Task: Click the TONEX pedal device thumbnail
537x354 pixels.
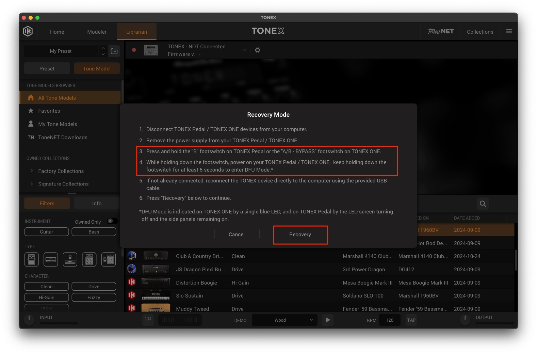Action: [x=151, y=50]
